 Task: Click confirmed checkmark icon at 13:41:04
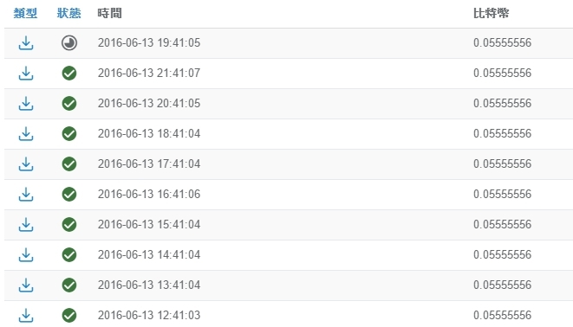(69, 285)
